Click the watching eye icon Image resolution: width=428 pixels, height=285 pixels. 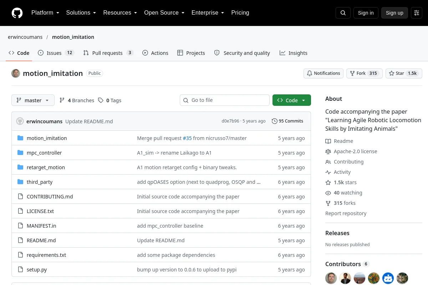pyautogui.click(x=328, y=193)
